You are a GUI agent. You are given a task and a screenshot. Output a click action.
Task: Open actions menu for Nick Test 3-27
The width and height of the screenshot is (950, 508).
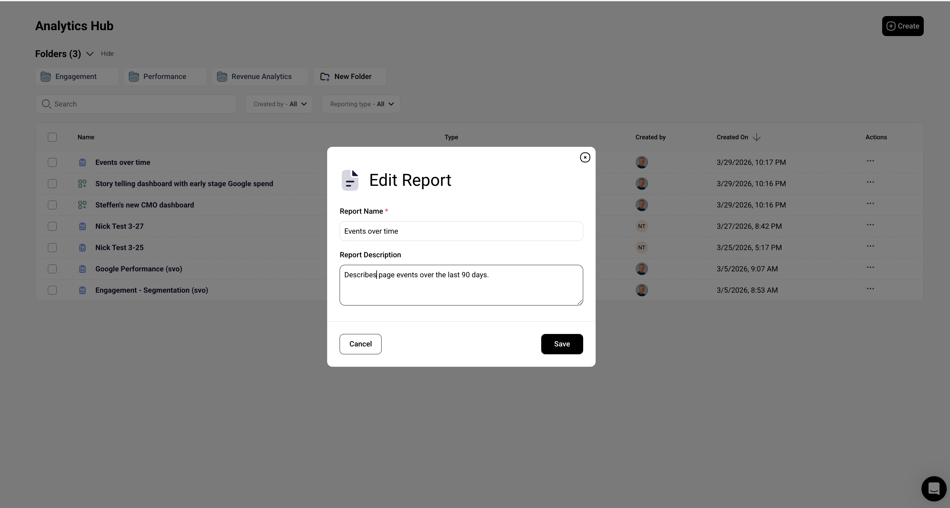tap(870, 225)
